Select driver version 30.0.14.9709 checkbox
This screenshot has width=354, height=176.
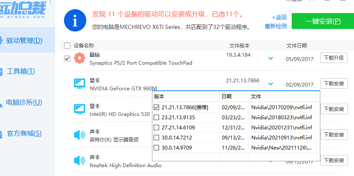pos(157,148)
